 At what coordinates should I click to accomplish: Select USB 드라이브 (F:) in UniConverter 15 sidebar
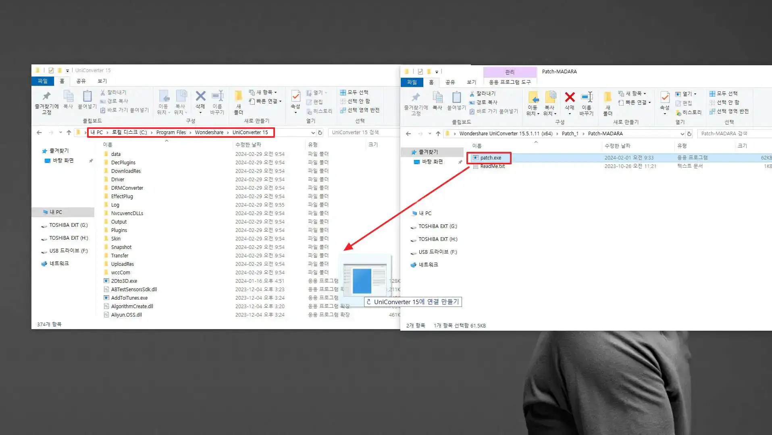[68, 251]
